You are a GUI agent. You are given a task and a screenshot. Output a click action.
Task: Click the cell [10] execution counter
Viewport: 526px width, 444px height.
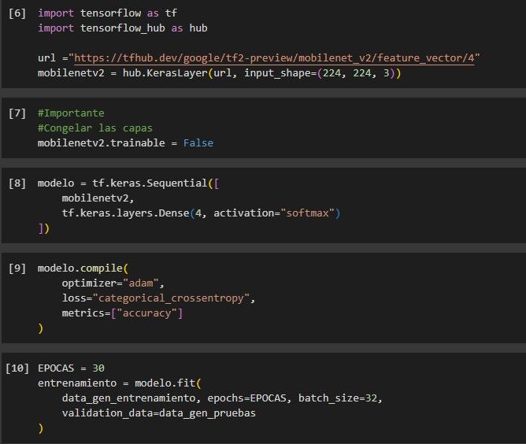(17, 368)
